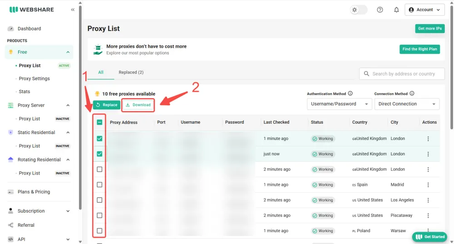The image size is (454, 244).
Task: Click the API code icon
Action: point(11,239)
